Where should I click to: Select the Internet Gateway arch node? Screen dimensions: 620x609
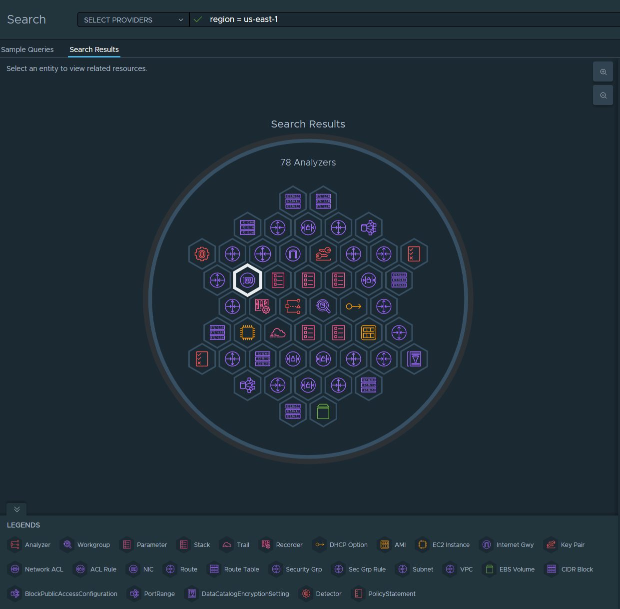(x=293, y=254)
